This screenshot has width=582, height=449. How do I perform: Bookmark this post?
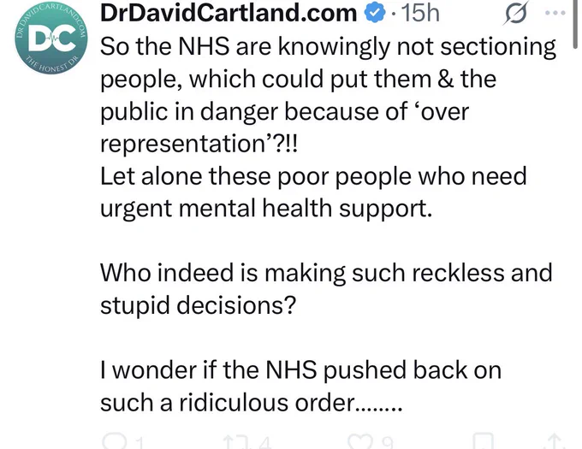point(484,441)
